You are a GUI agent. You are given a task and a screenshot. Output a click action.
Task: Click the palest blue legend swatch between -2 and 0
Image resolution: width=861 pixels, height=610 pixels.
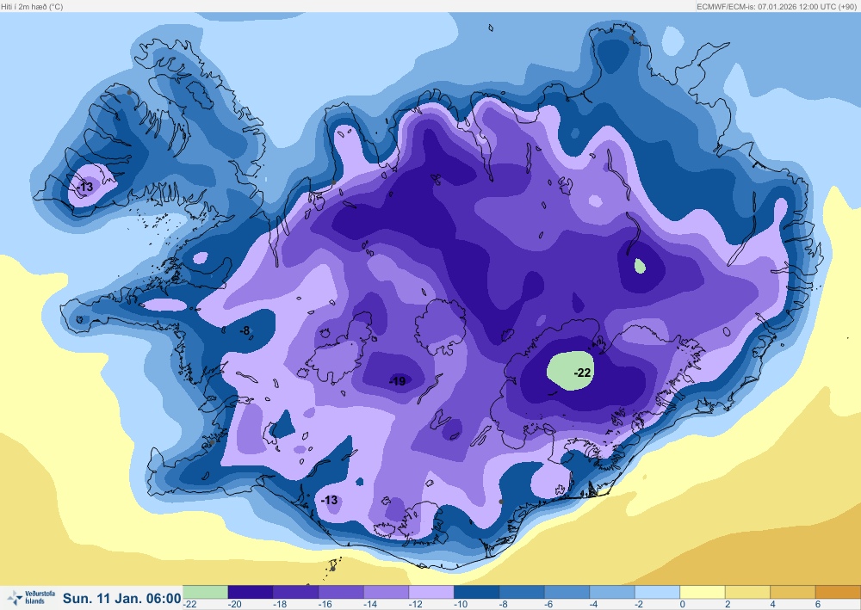[657, 592]
